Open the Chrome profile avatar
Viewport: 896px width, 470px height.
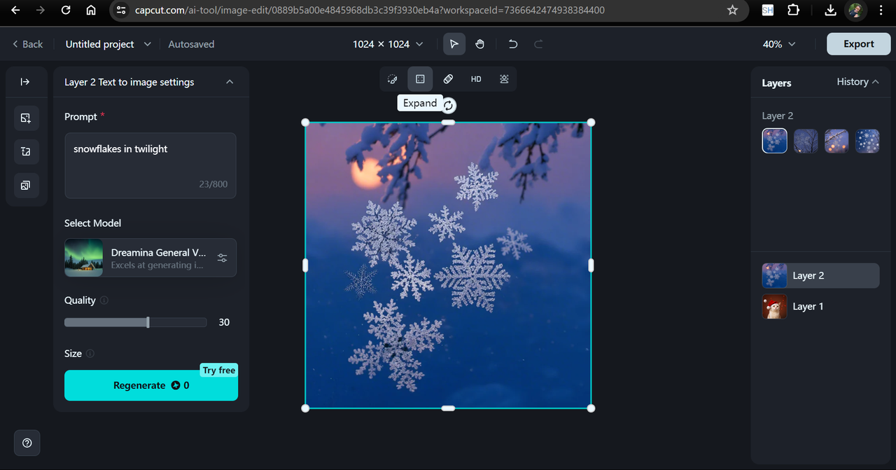[855, 11]
